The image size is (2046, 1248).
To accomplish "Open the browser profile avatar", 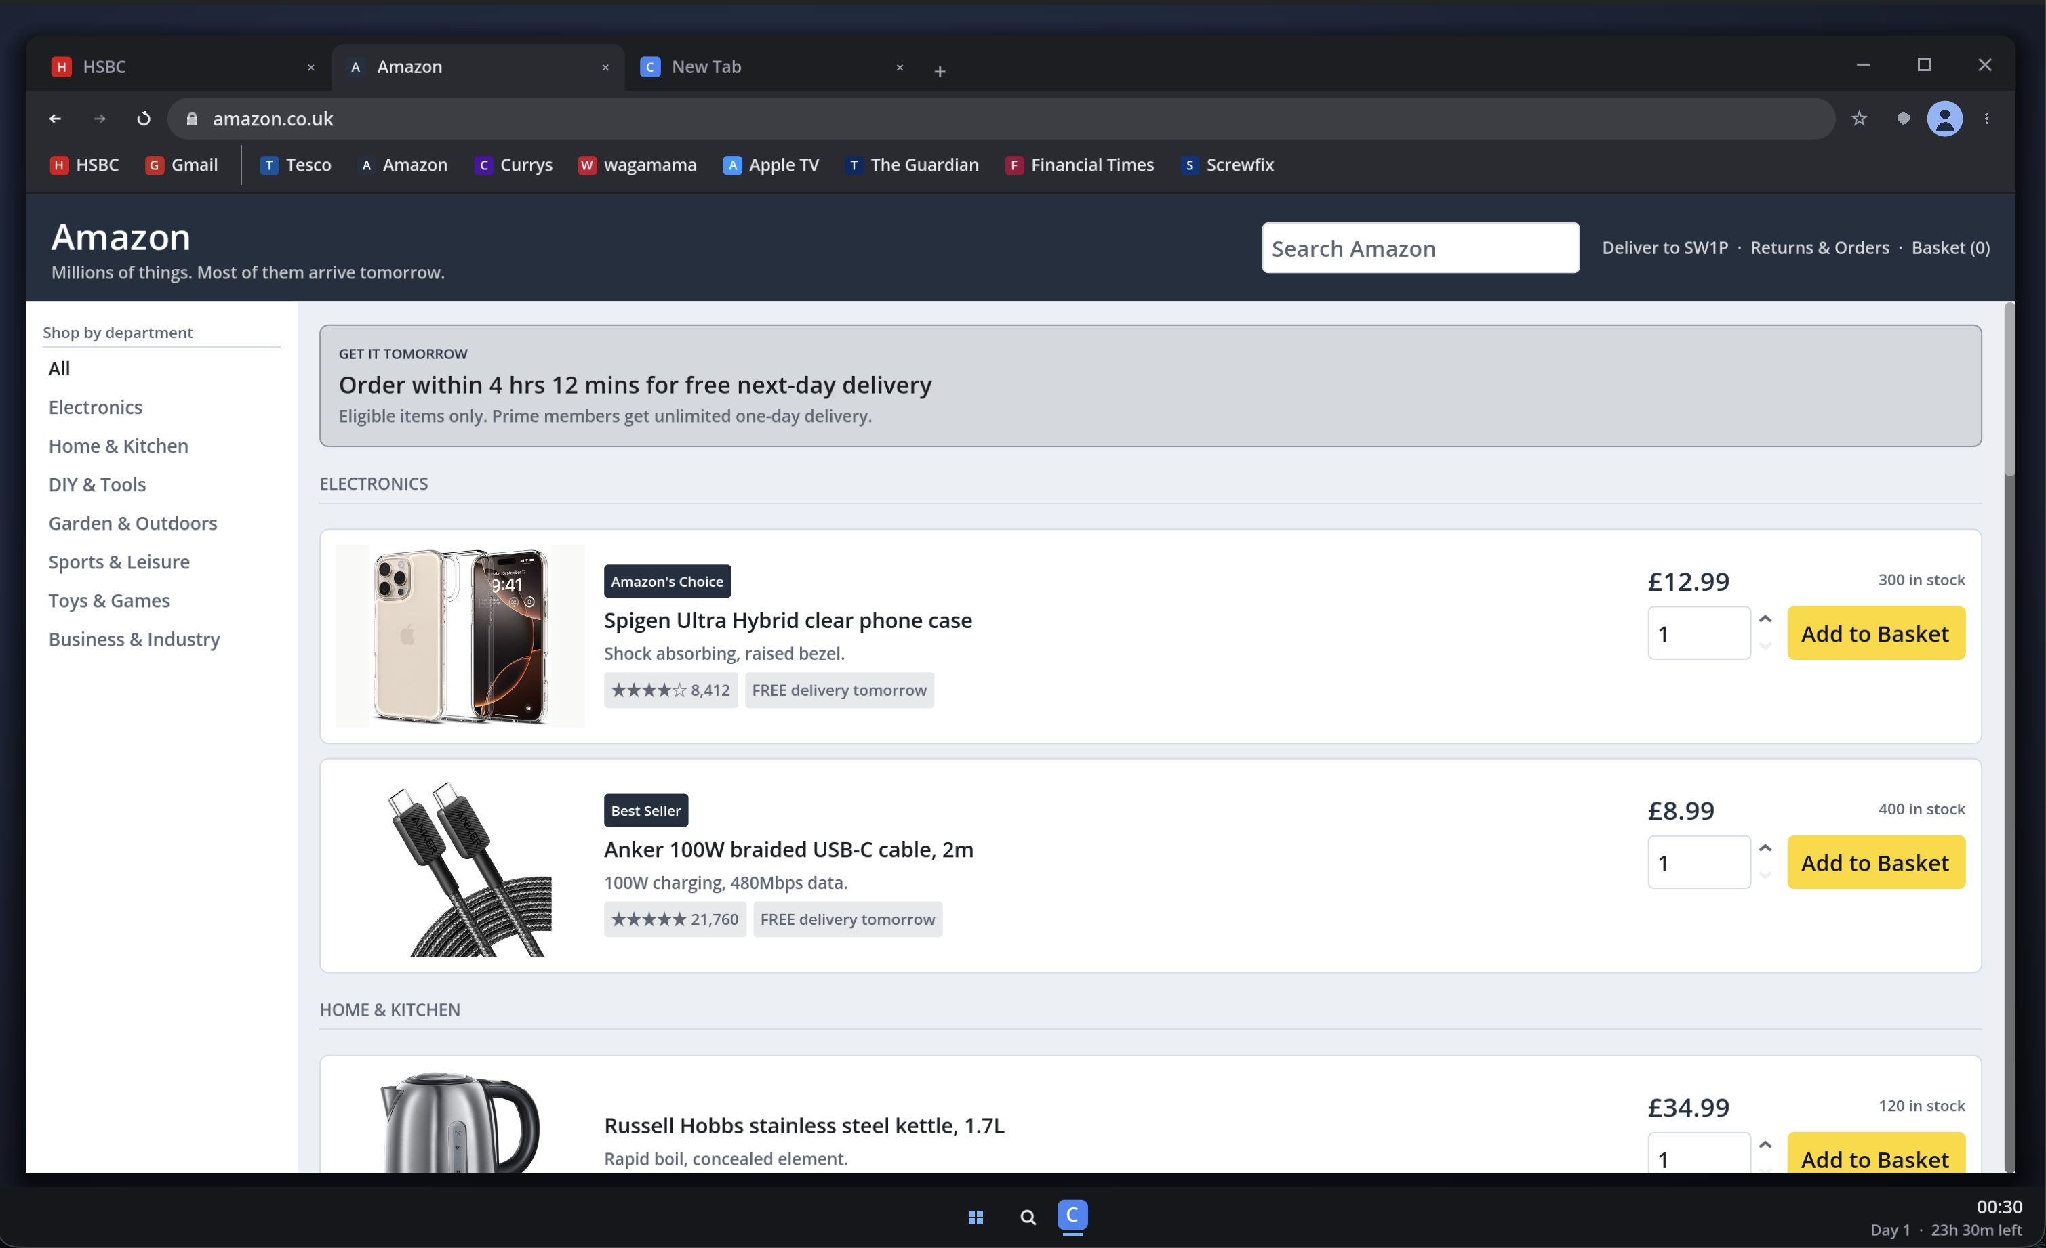I will pos(1945,119).
